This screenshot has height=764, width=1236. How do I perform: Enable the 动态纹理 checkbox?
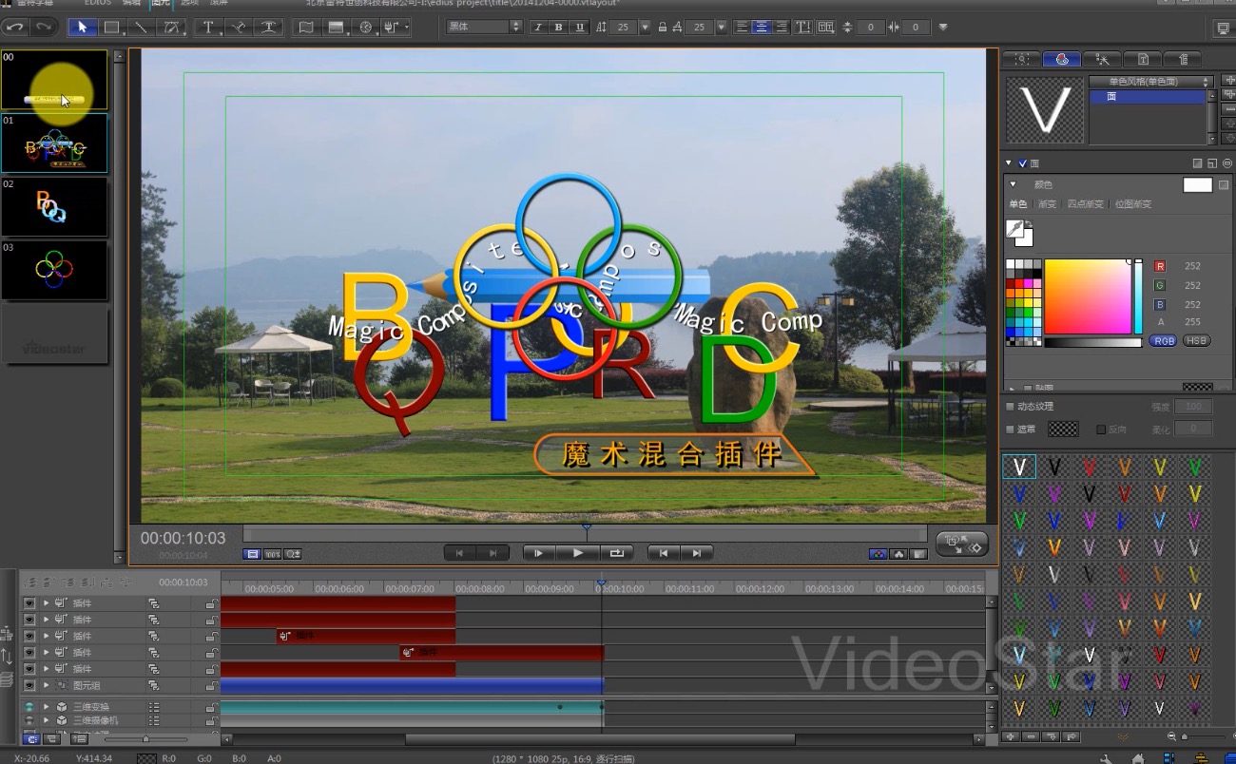1011,407
